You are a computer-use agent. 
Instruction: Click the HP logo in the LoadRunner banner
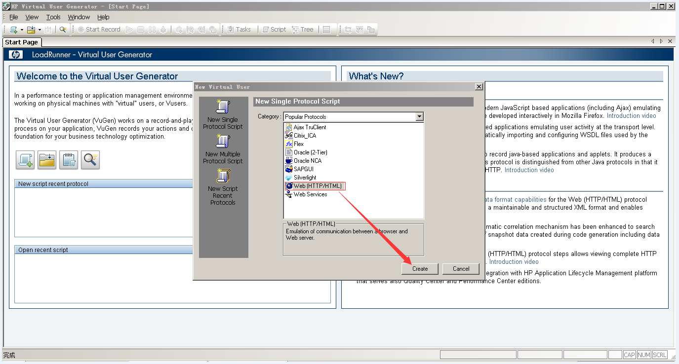(16, 55)
